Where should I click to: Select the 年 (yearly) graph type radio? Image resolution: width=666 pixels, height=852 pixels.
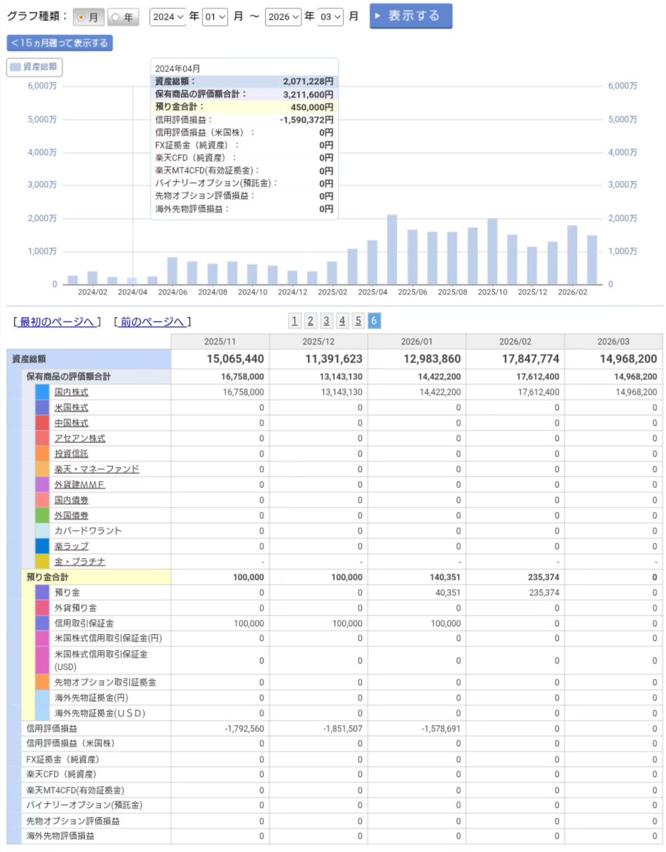click(123, 17)
